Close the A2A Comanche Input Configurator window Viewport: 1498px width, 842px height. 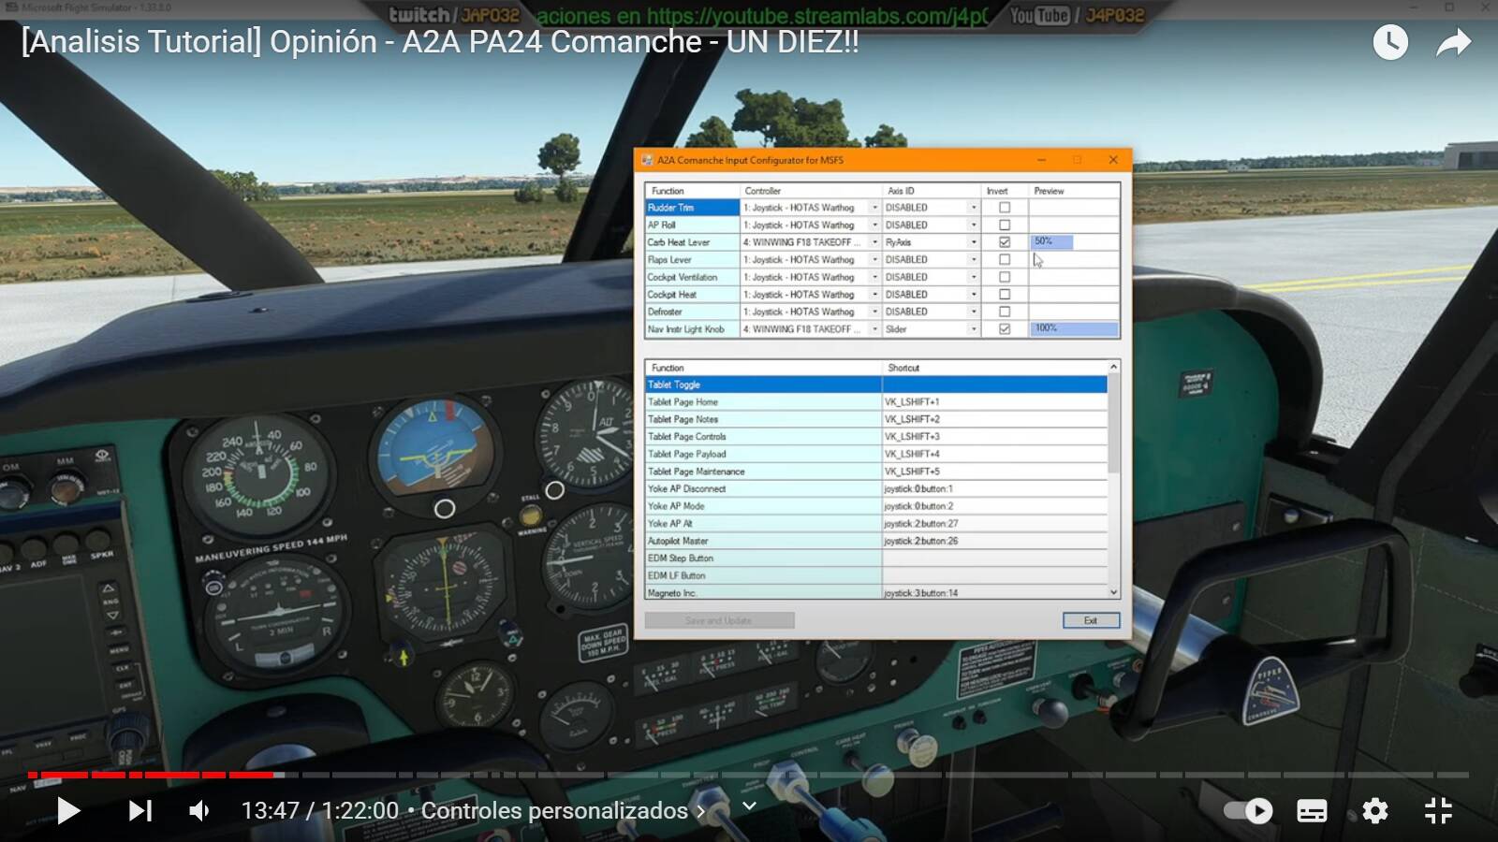coord(1113,160)
